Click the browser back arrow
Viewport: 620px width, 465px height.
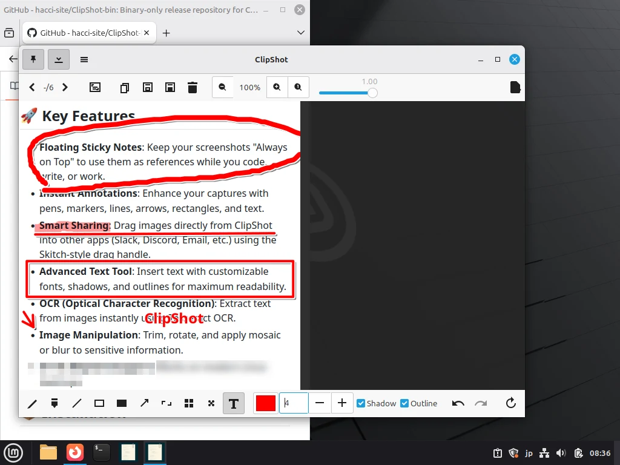pyautogui.click(x=13, y=59)
